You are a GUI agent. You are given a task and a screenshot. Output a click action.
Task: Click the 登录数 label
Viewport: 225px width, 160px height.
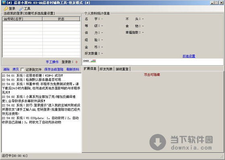pos(67,62)
